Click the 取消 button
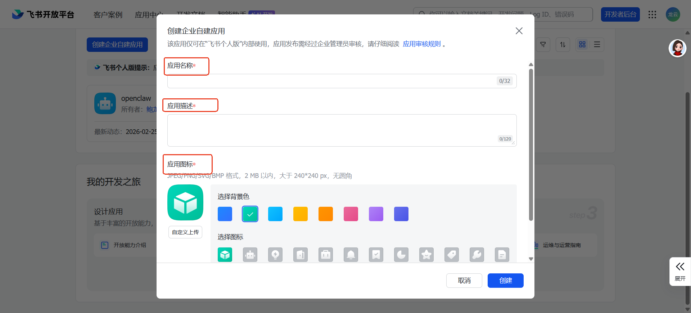Screen dimensions: 691x313 pyautogui.click(x=464, y=281)
